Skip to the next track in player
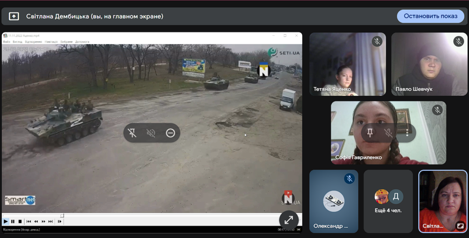The height and width of the screenshot is (238, 469). [51, 222]
